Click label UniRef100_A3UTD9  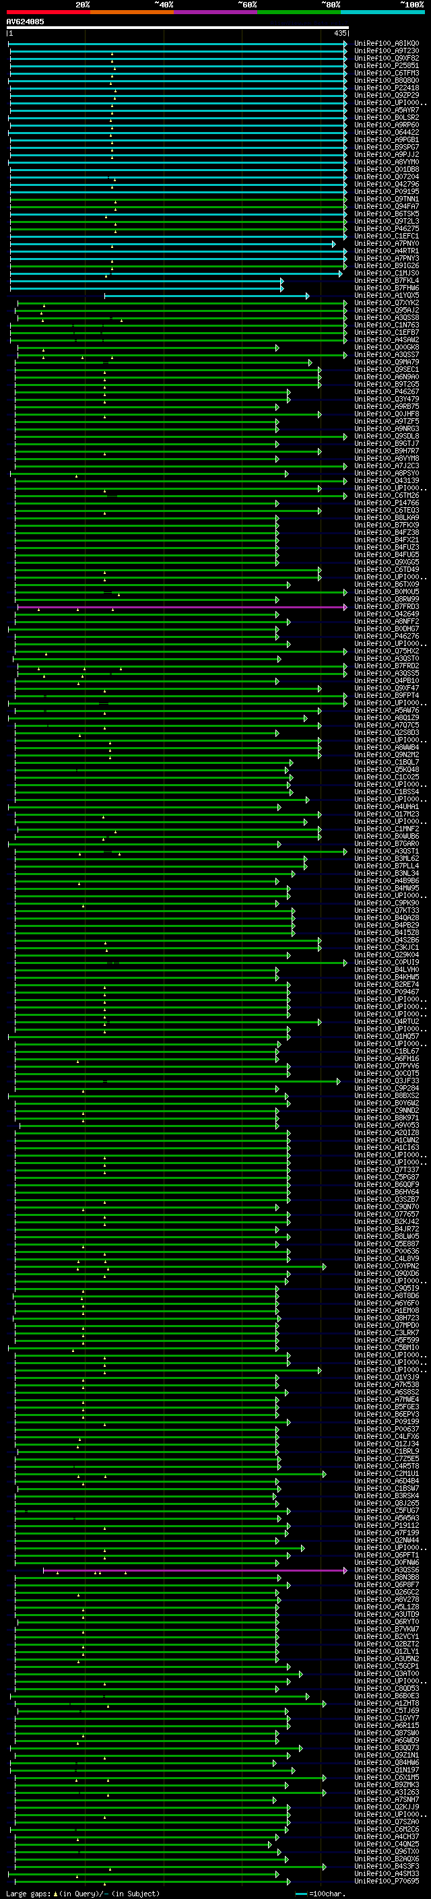[387, 1615]
